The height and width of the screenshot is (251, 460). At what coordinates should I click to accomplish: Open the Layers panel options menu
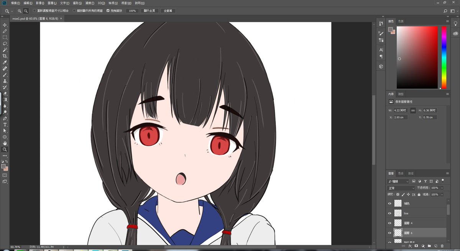(447, 173)
